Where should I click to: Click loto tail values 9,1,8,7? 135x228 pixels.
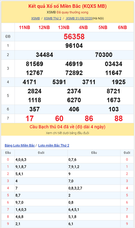pyautogui.click(x=21, y=167)
